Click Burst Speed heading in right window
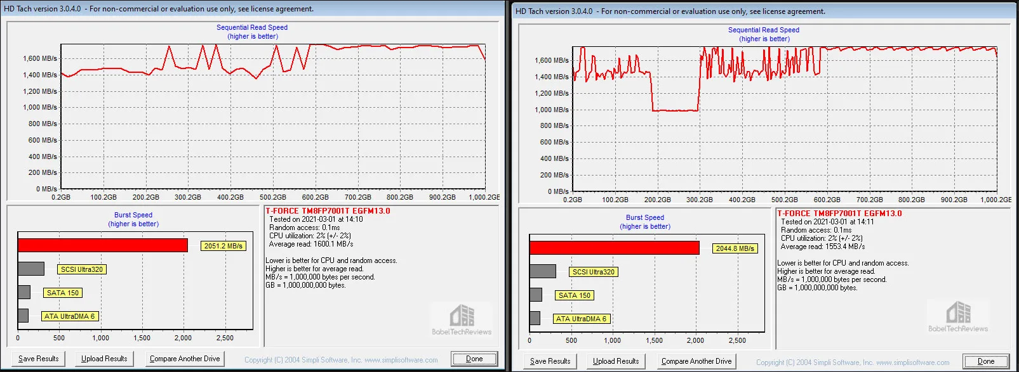The width and height of the screenshot is (1019, 372). (645, 217)
